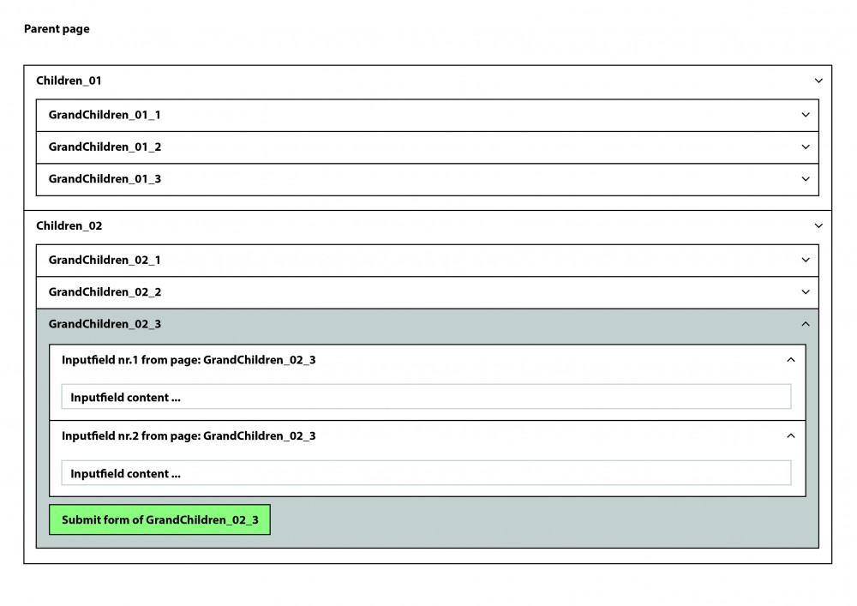Collapse GrandChildren_02_3 via its up-arrow
Screen dimensions: 857x606
(806, 324)
